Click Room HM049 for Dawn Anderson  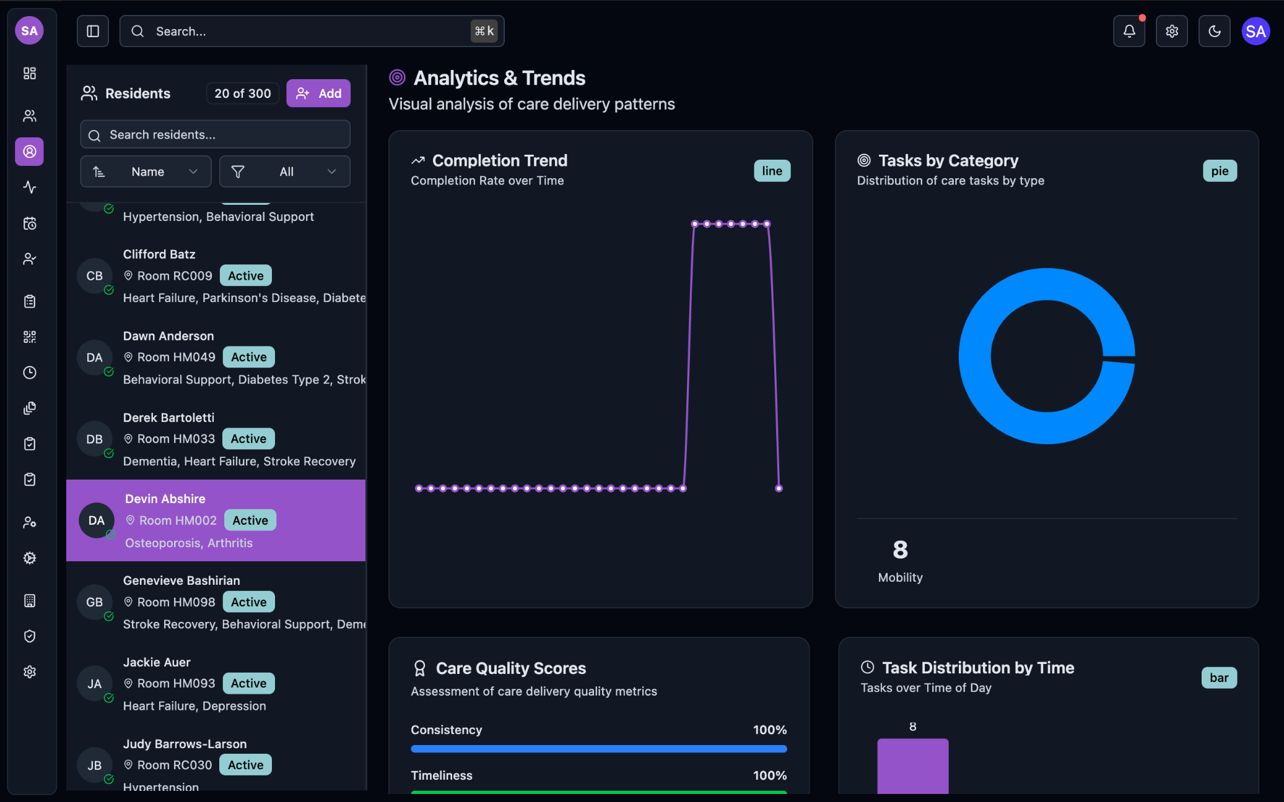177,357
